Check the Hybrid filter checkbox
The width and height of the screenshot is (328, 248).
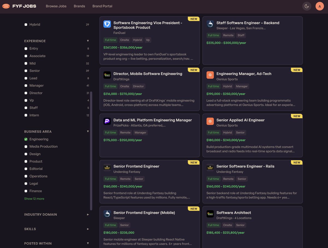[x=26, y=25]
